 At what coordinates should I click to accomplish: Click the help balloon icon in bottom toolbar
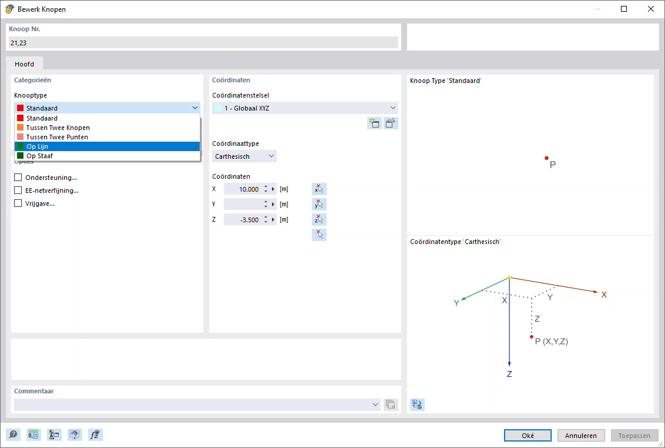[x=13, y=434]
